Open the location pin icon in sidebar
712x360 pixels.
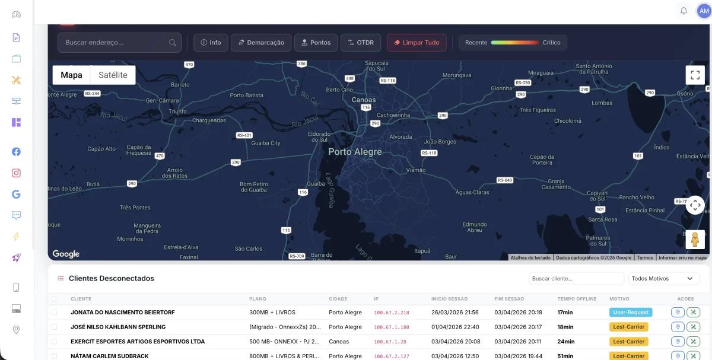[x=16, y=330]
